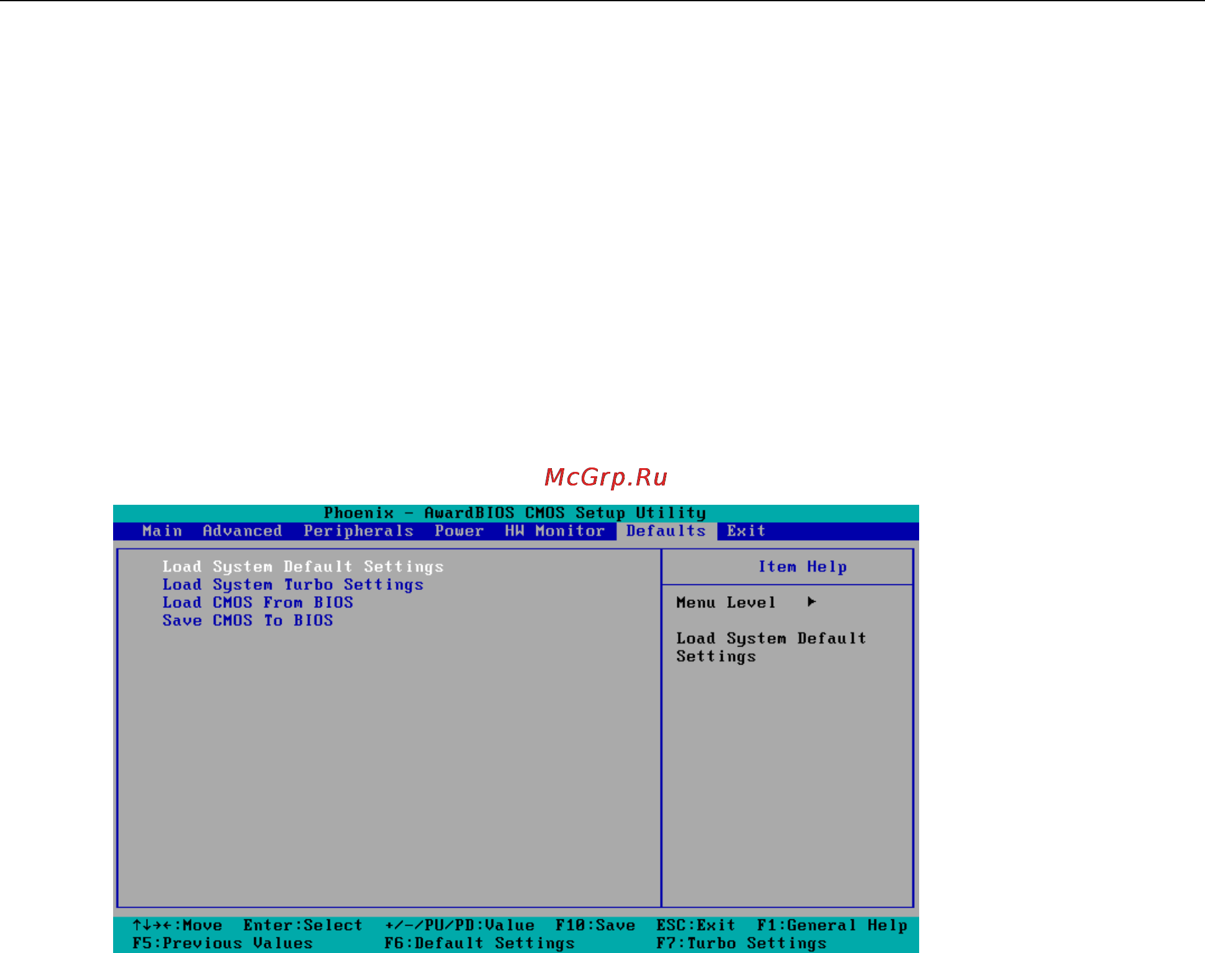Click the help text Load System Default Settings

771,647
